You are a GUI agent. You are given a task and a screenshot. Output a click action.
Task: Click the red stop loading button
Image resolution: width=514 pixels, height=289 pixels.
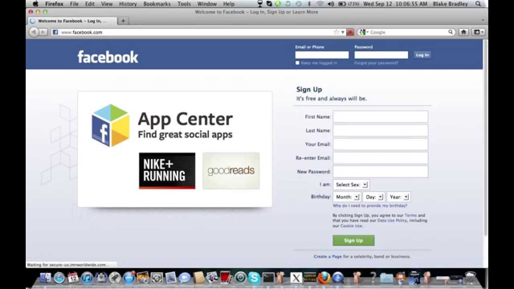pos(350,32)
